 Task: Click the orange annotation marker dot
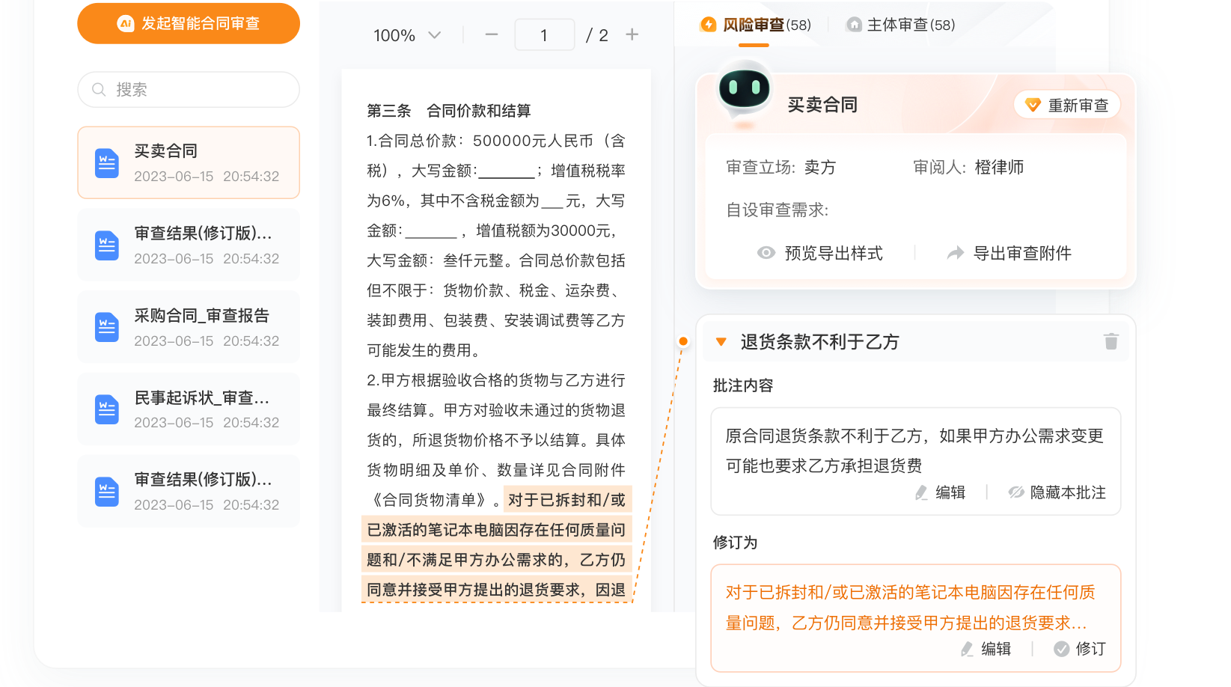tap(683, 341)
